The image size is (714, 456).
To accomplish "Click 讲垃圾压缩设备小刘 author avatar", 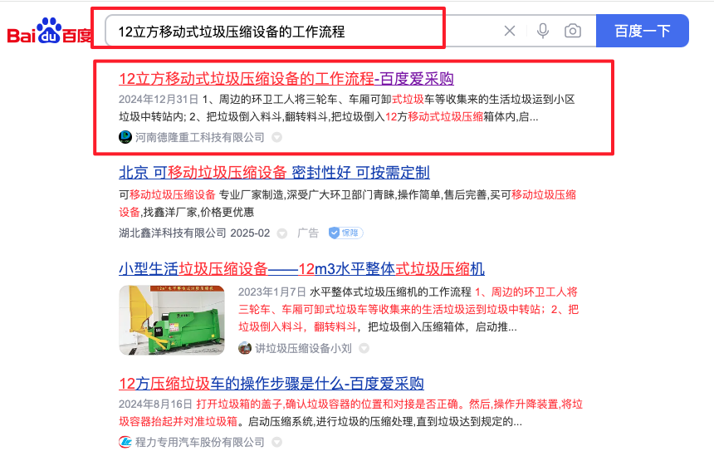I will pos(245,349).
